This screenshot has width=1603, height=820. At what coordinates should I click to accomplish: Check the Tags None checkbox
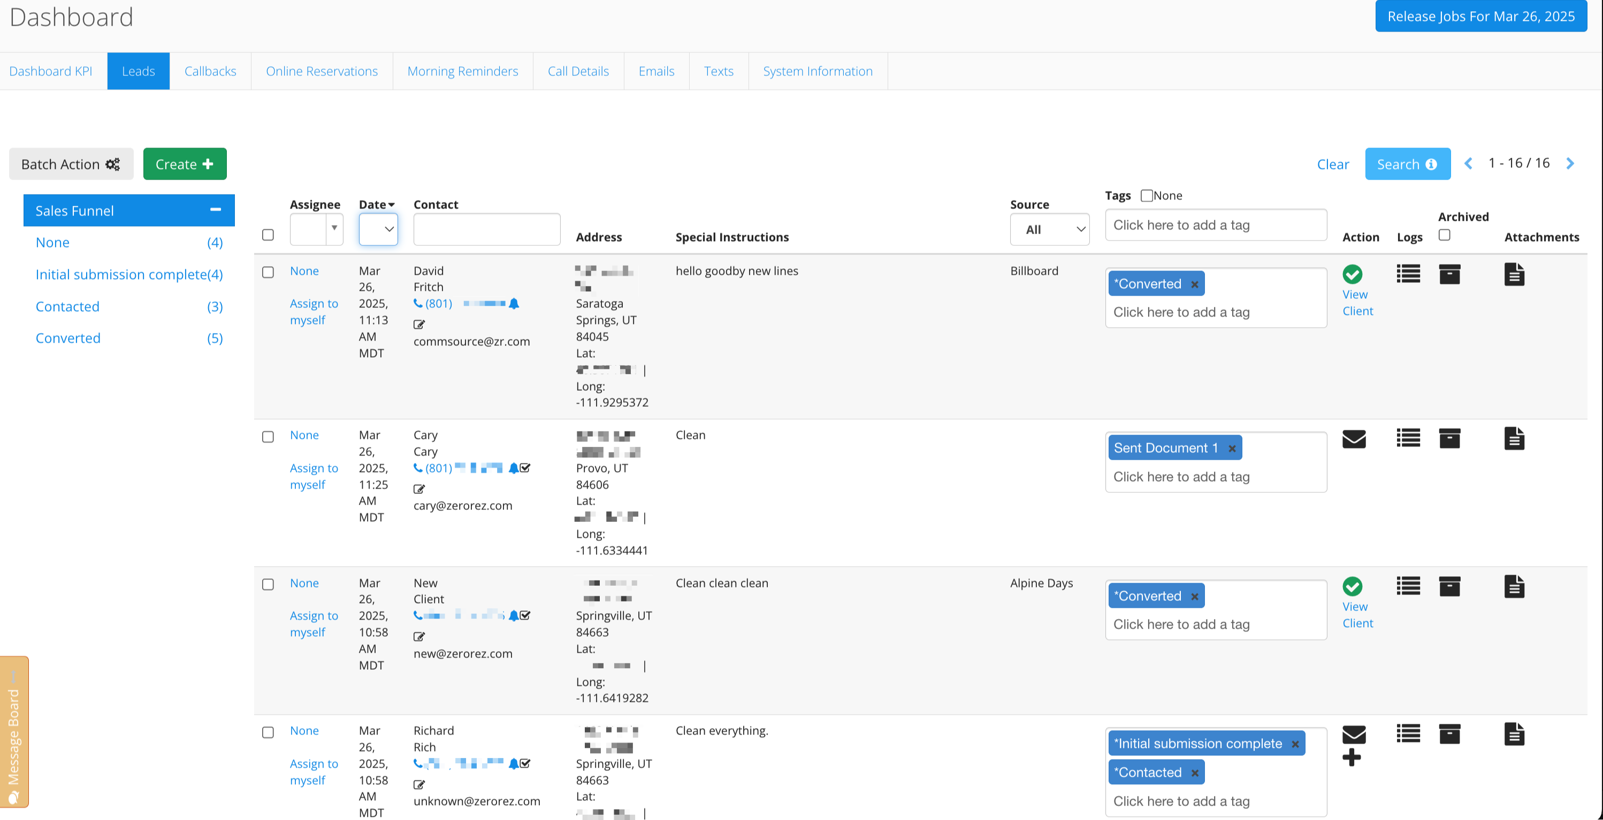[1146, 195]
